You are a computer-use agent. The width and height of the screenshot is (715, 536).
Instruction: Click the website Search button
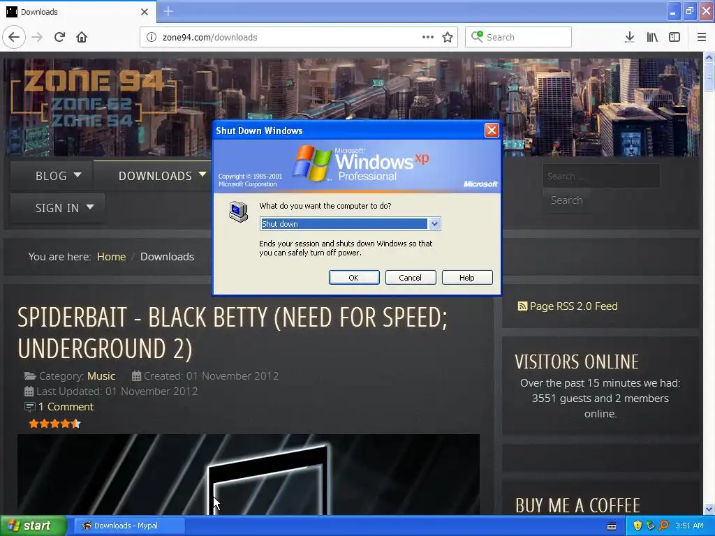coord(566,200)
